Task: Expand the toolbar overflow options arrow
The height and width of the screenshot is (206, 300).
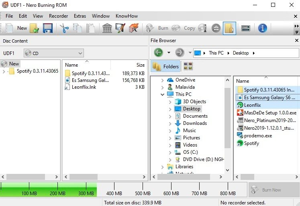Action: (x=297, y=32)
